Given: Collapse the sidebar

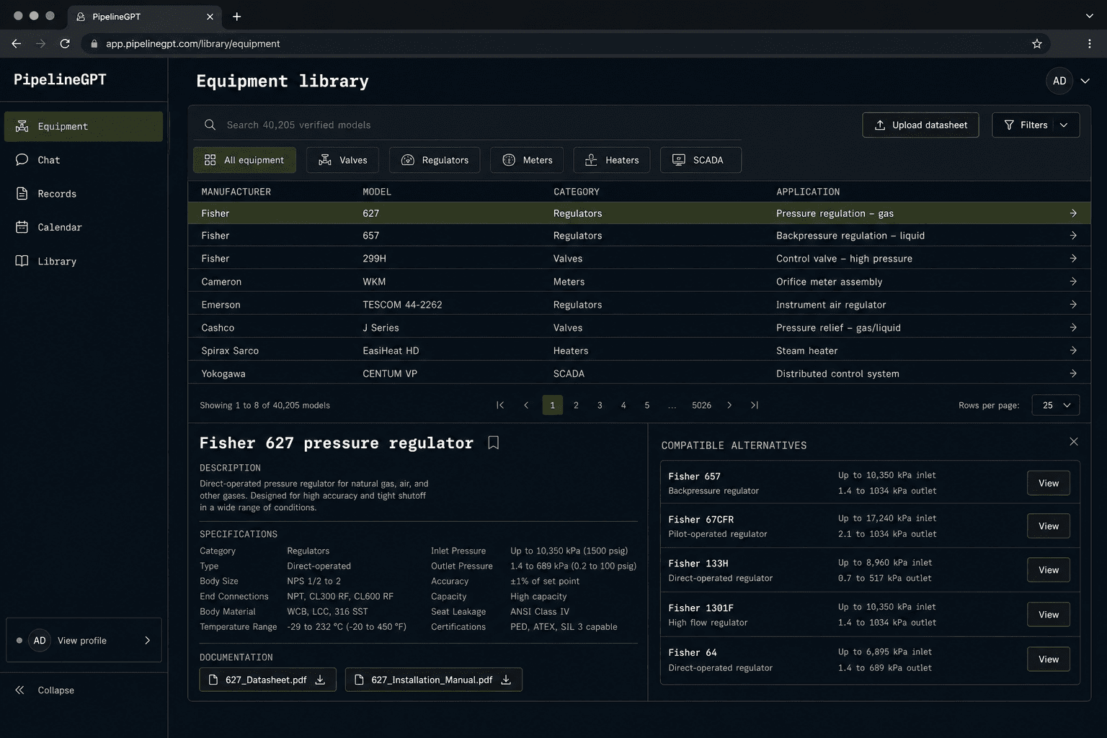Looking at the screenshot, I should point(45,690).
